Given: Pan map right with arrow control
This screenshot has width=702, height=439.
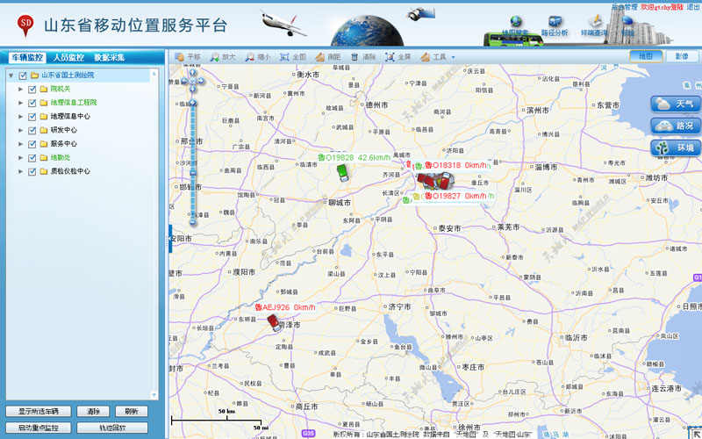Looking at the screenshot, I should click(201, 81).
